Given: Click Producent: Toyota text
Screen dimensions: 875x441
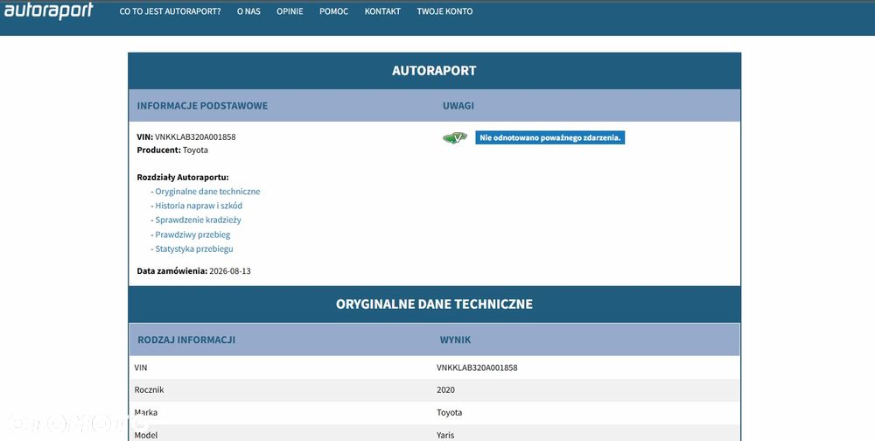Looking at the screenshot, I should click(x=172, y=150).
